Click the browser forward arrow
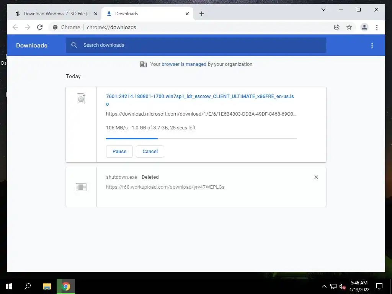This screenshot has height=294, width=392. (x=28, y=27)
